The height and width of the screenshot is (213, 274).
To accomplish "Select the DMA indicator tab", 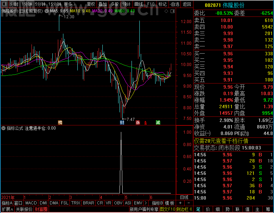I will point(54,203).
